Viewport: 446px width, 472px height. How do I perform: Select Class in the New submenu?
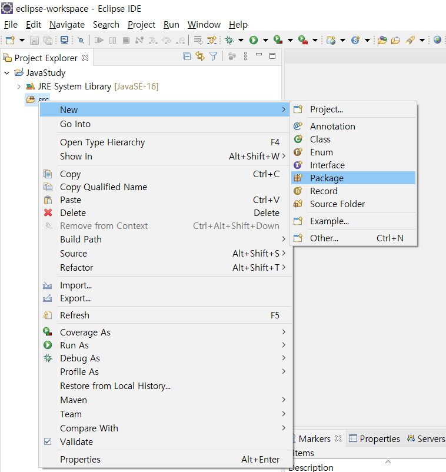pos(353,139)
